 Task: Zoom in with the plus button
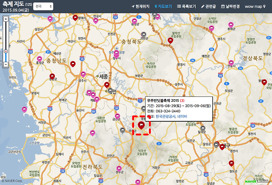tap(6, 19)
